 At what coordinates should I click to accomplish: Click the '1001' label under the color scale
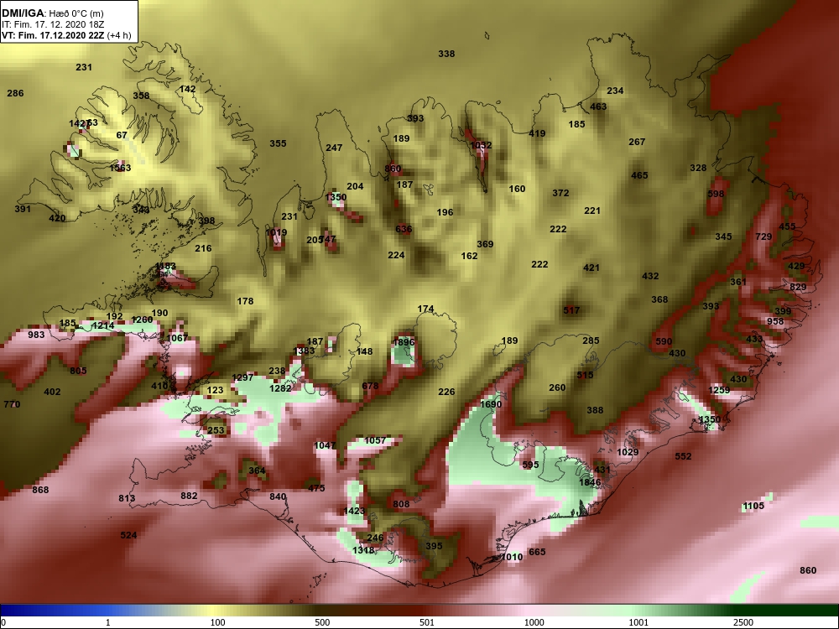[638, 622]
